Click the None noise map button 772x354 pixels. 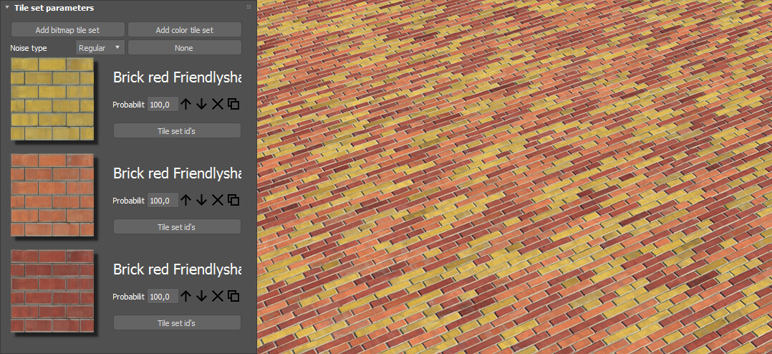tap(185, 48)
